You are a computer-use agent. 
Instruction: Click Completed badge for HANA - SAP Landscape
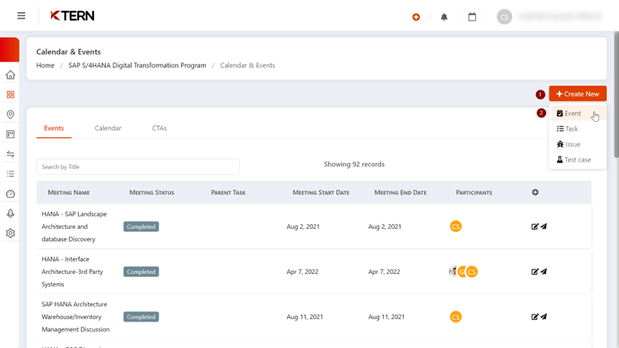click(x=141, y=227)
